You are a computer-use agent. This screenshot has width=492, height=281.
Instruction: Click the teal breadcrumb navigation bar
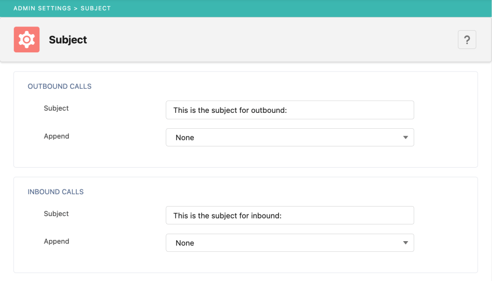click(246, 8)
